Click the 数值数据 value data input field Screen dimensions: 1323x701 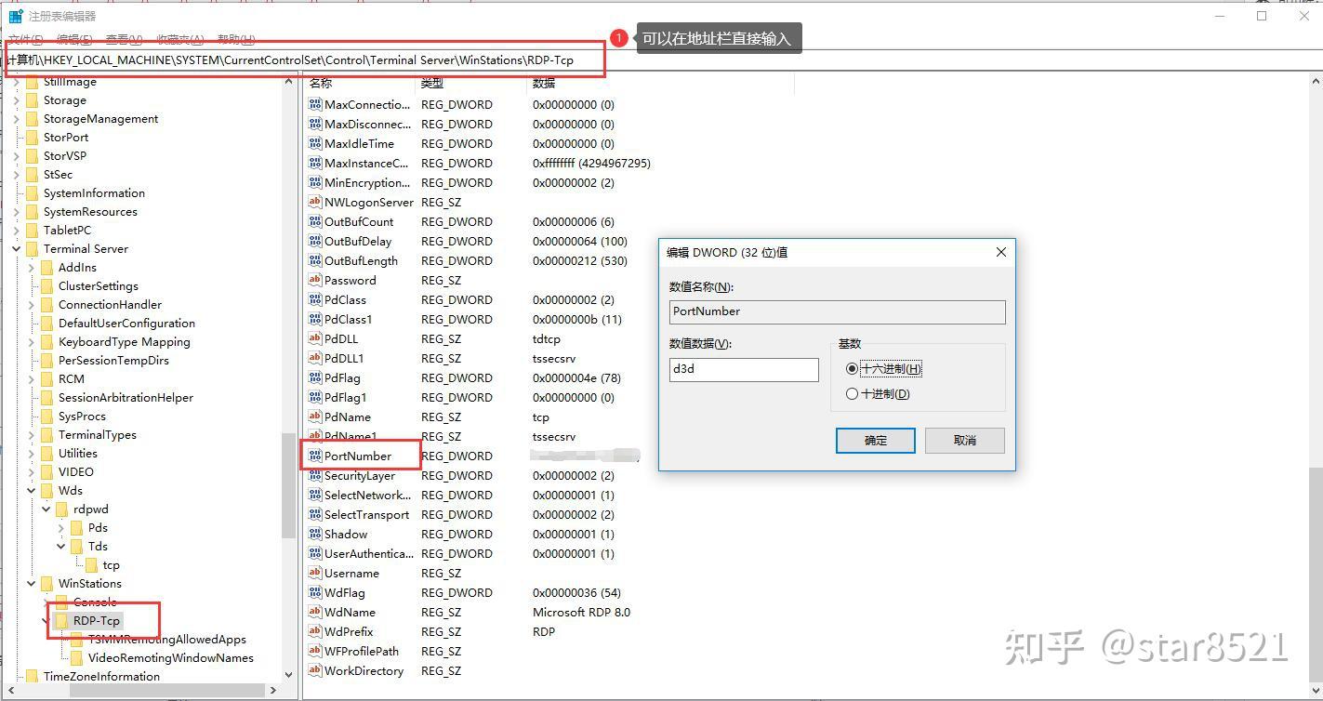point(744,369)
